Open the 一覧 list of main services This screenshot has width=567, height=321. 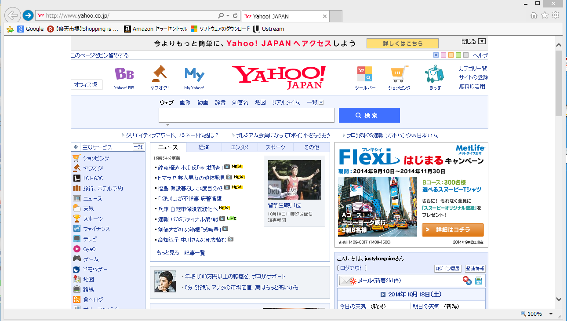pyautogui.click(x=138, y=147)
